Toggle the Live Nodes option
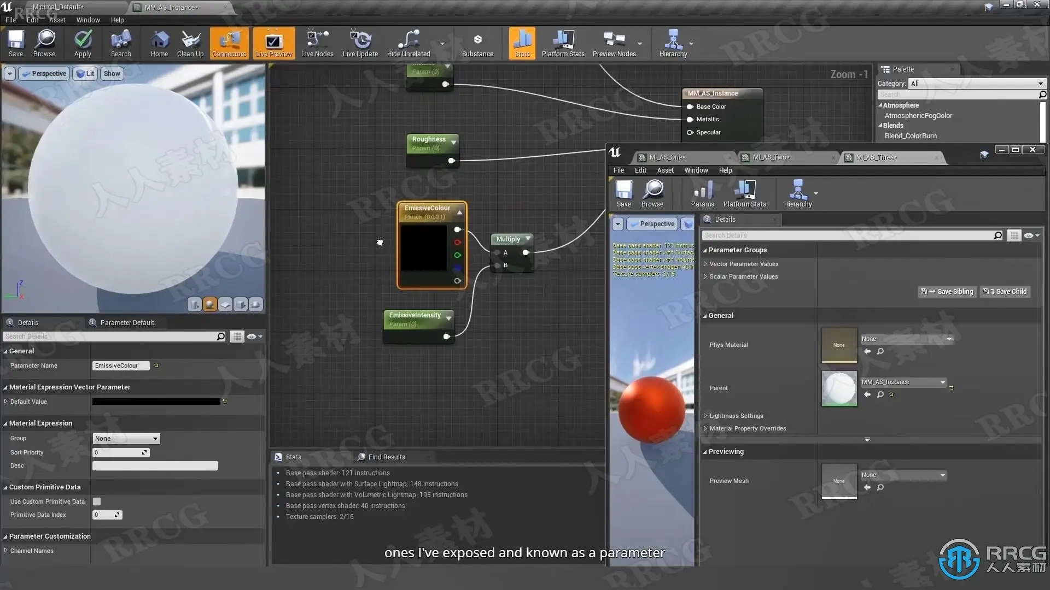 click(x=317, y=43)
